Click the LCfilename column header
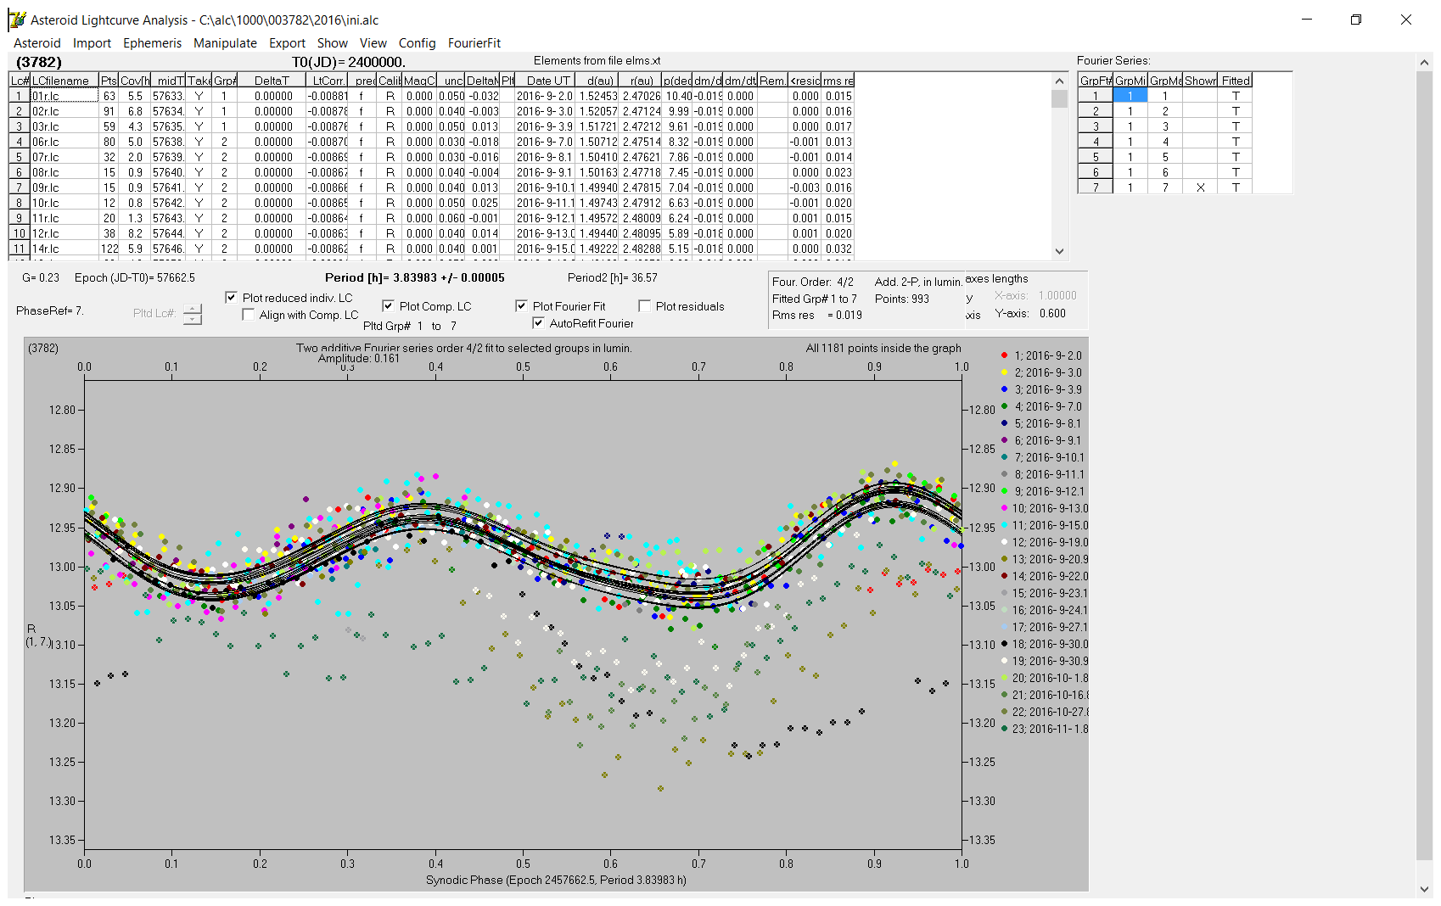Viewport: 1441px width, 906px height. click(64, 81)
